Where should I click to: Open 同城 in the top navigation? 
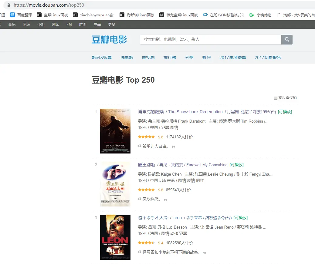tap(26, 24)
